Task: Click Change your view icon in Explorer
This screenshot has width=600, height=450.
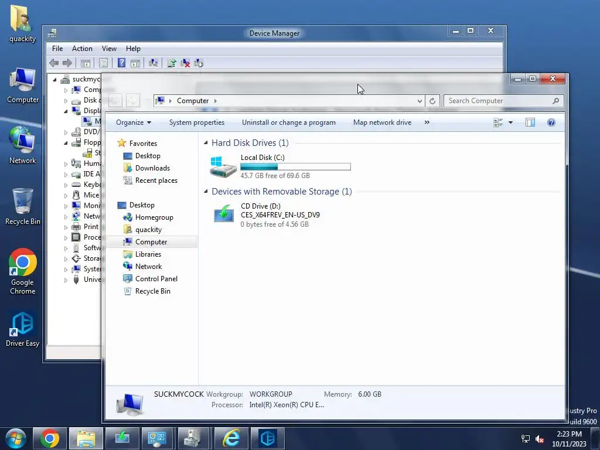Action: coord(498,122)
